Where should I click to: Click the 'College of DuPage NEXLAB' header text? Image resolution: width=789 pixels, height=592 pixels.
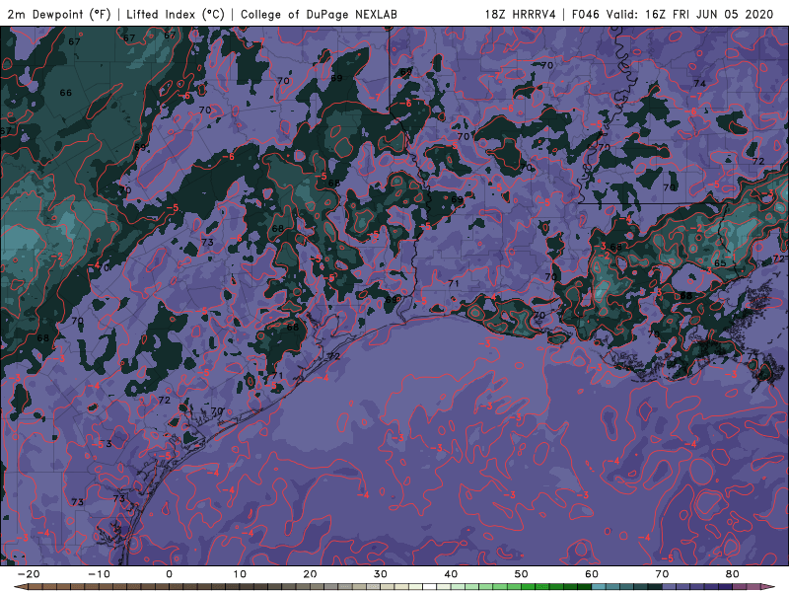pos(319,15)
